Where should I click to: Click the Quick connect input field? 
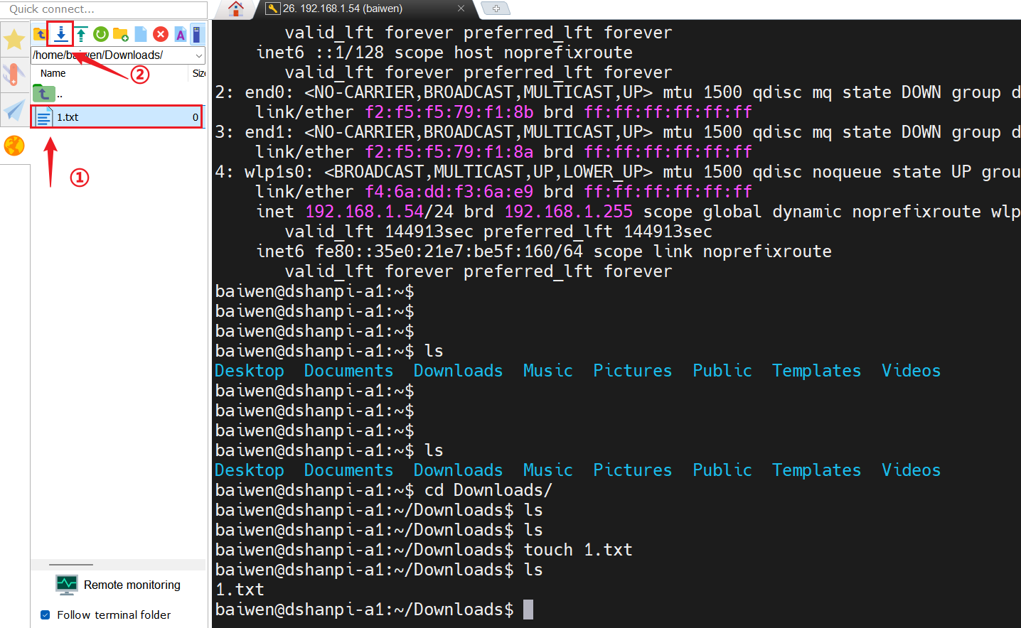103,9
